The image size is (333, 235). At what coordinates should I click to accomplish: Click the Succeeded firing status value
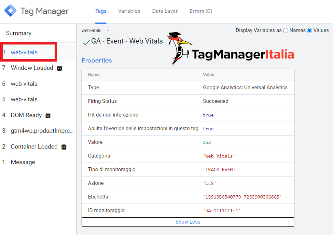pos(216,101)
